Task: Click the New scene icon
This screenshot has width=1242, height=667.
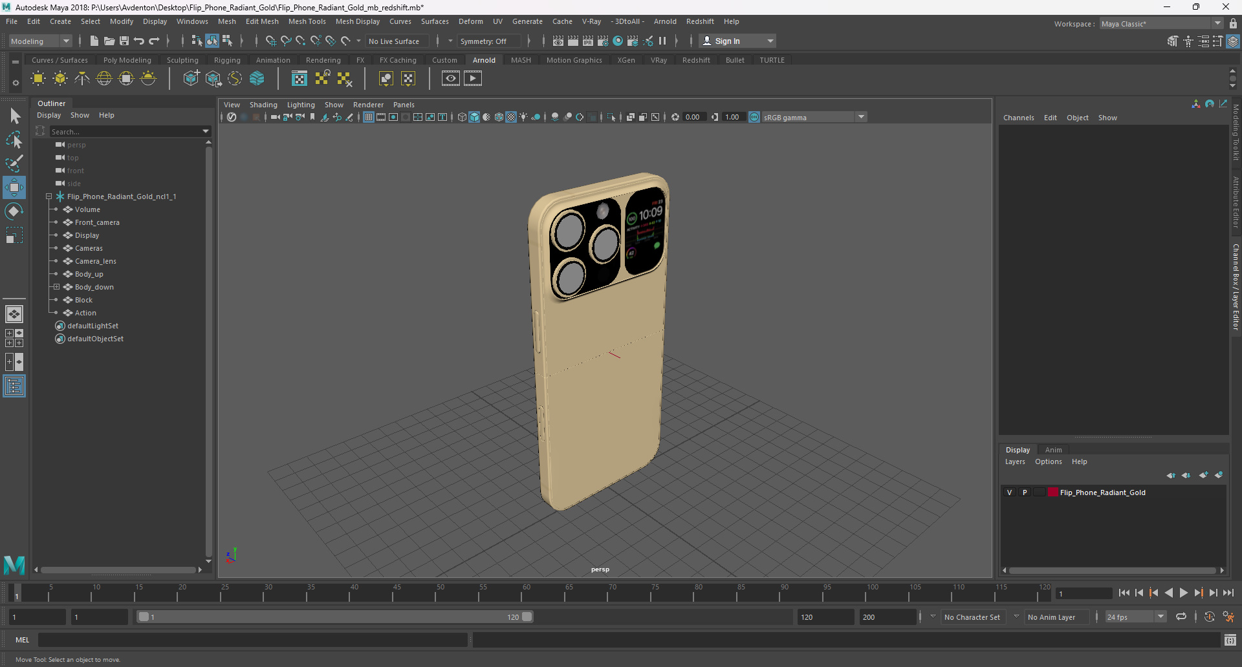Action: coord(94,41)
